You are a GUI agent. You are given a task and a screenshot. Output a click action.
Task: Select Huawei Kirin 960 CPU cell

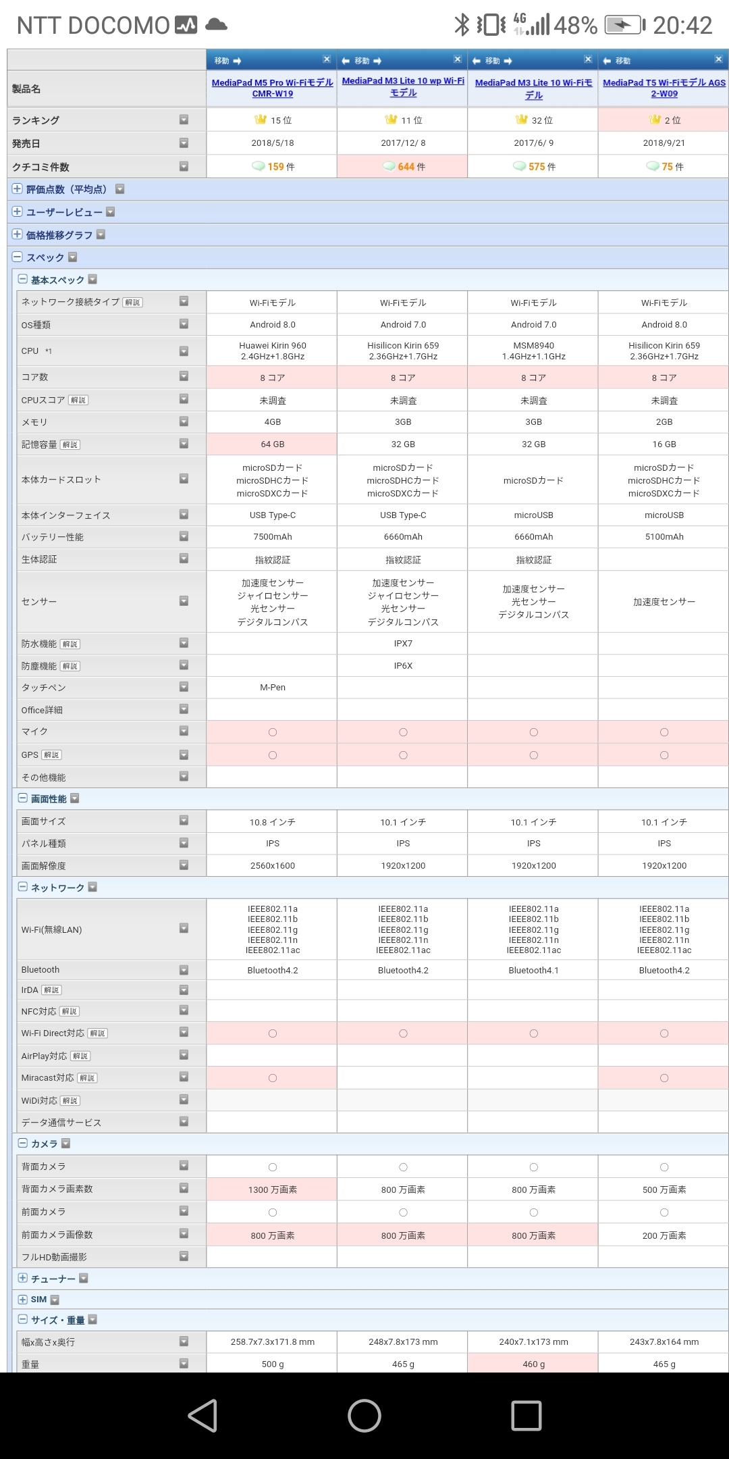(273, 351)
